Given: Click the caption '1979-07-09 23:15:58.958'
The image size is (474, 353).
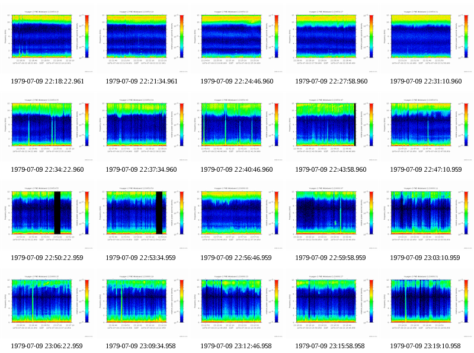Looking at the screenshot, I should coord(330,346).
